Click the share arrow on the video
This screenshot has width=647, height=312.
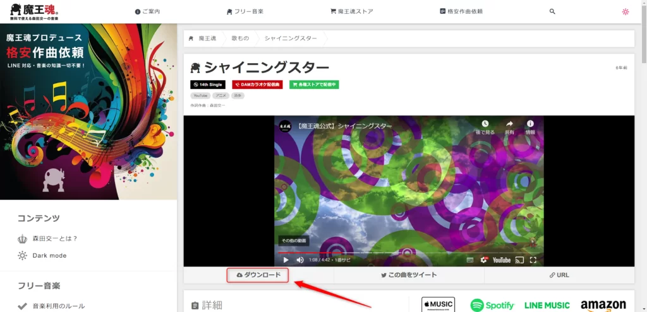[x=509, y=124]
